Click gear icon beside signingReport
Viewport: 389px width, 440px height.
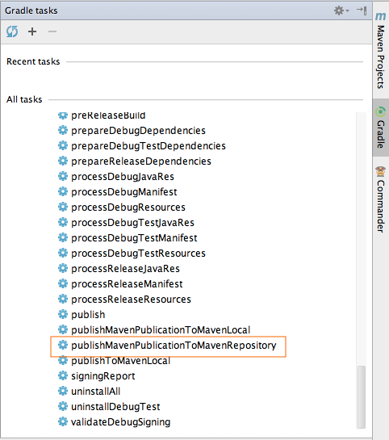[x=63, y=375]
